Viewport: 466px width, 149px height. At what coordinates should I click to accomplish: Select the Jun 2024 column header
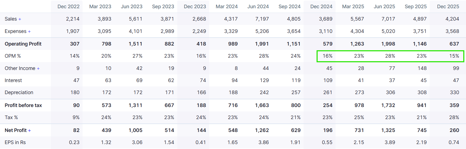(258, 7)
